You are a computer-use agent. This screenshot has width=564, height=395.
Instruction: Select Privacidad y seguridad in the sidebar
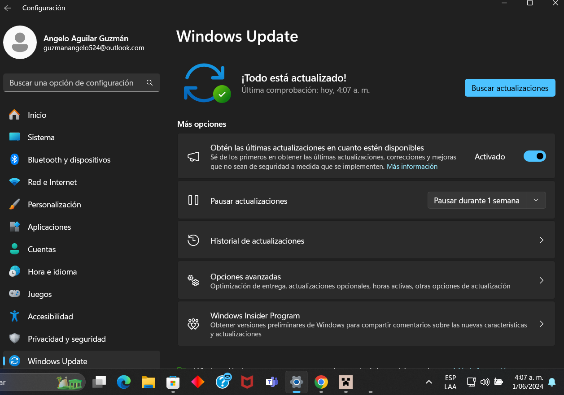point(66,339)
